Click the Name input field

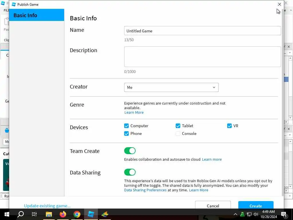tap(202, 31)
